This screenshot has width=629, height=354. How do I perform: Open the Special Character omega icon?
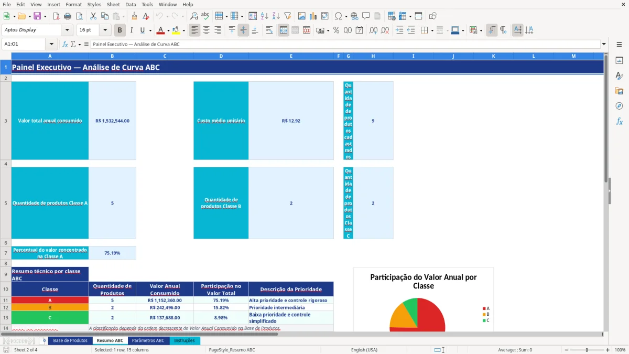click(338, 16)
